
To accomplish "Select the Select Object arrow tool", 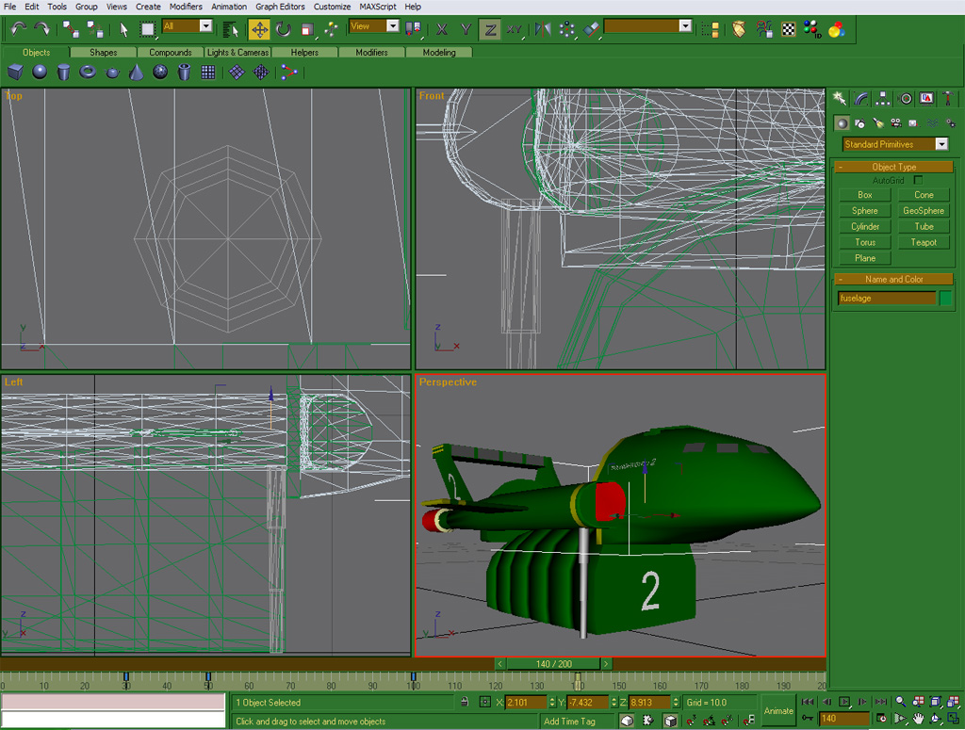I will (123, 29).
